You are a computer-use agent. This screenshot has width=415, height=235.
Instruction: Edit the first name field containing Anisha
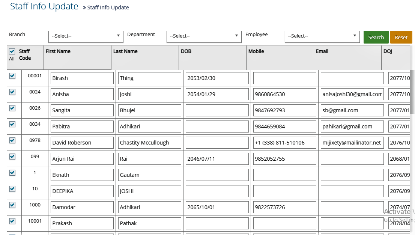82,94
